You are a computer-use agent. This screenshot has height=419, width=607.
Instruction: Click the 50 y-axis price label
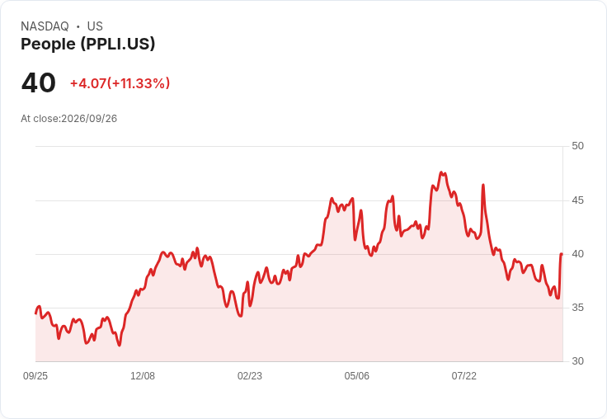tap(577, 146)
